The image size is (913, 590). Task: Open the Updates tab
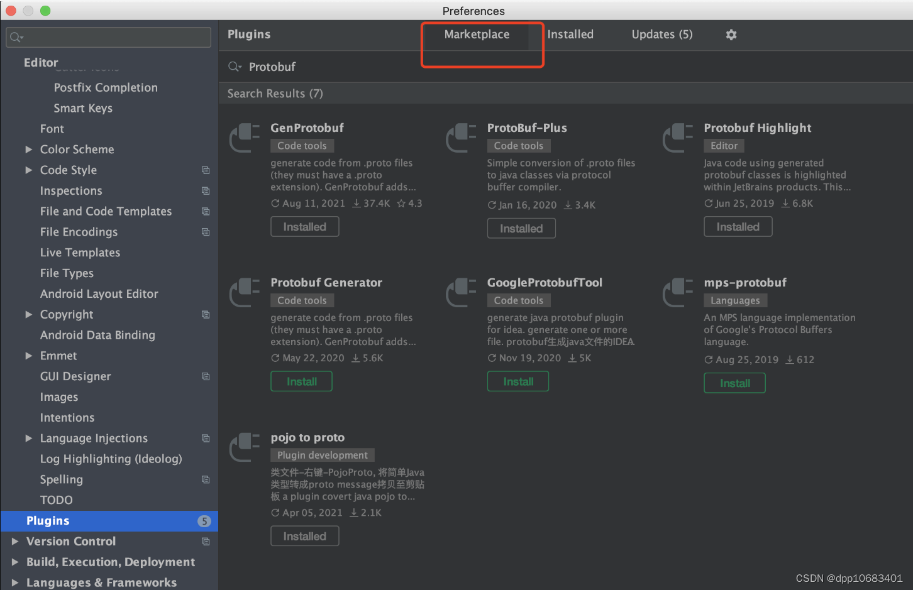pos(661,35)
